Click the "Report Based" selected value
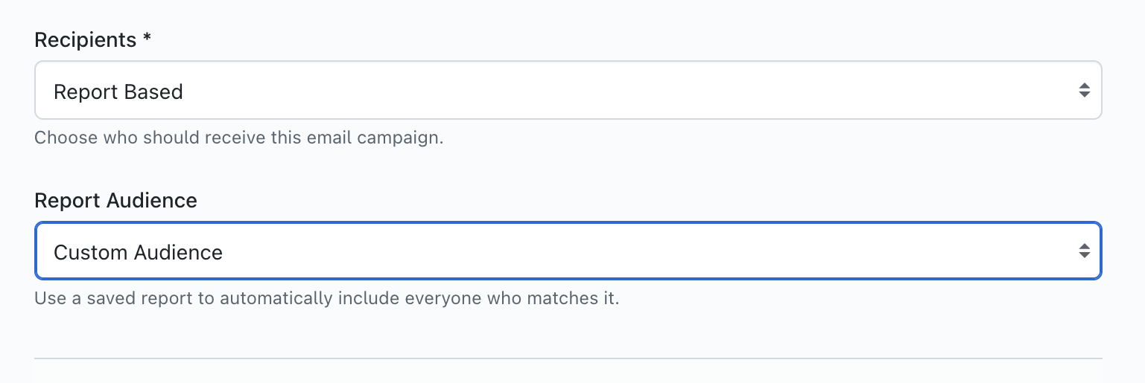Screen dimensions: 1145x383 click(x=118, y=92)
